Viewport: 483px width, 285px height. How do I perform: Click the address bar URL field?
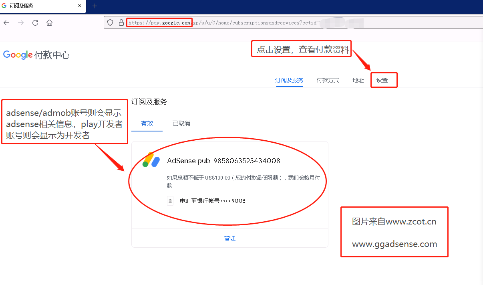tap(294, 23)
